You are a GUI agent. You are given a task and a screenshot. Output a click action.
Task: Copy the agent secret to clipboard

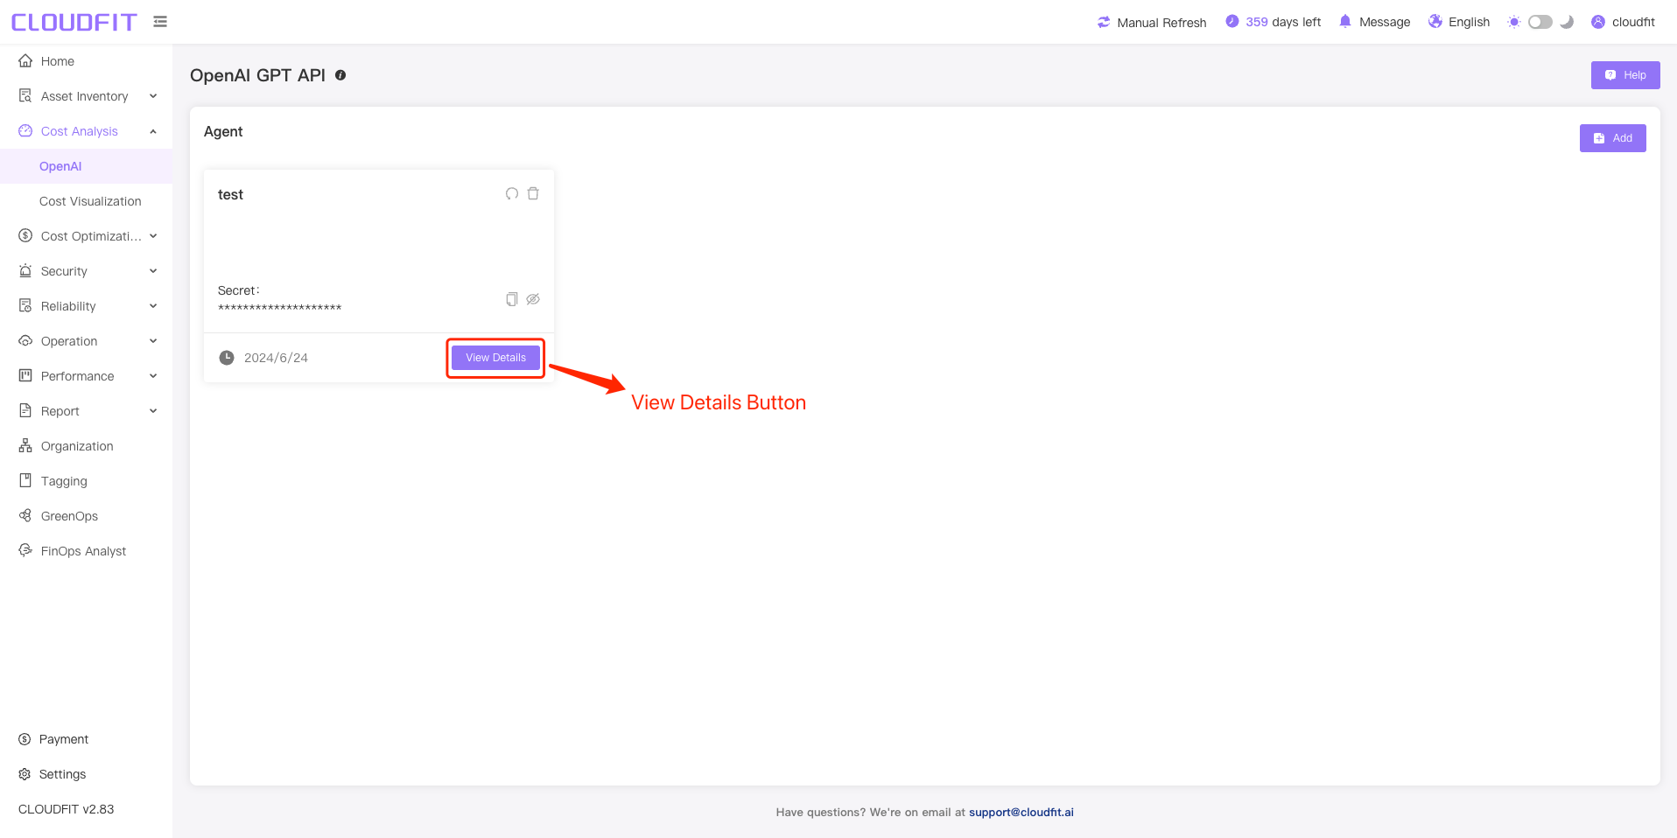[x=512, y=299]
